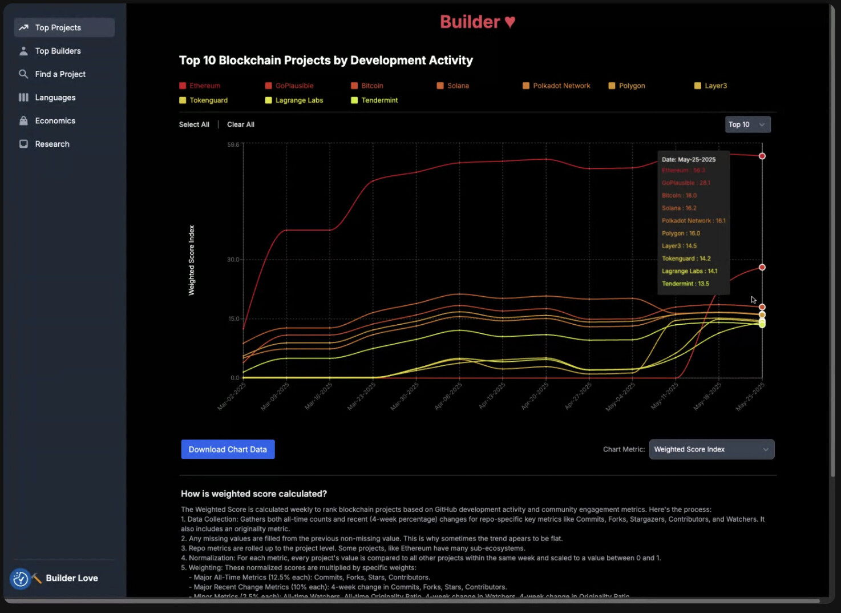This screenshot has width=841, height=613.
Task: Click the Builder Love footer link
Action: tap(72, 578)
